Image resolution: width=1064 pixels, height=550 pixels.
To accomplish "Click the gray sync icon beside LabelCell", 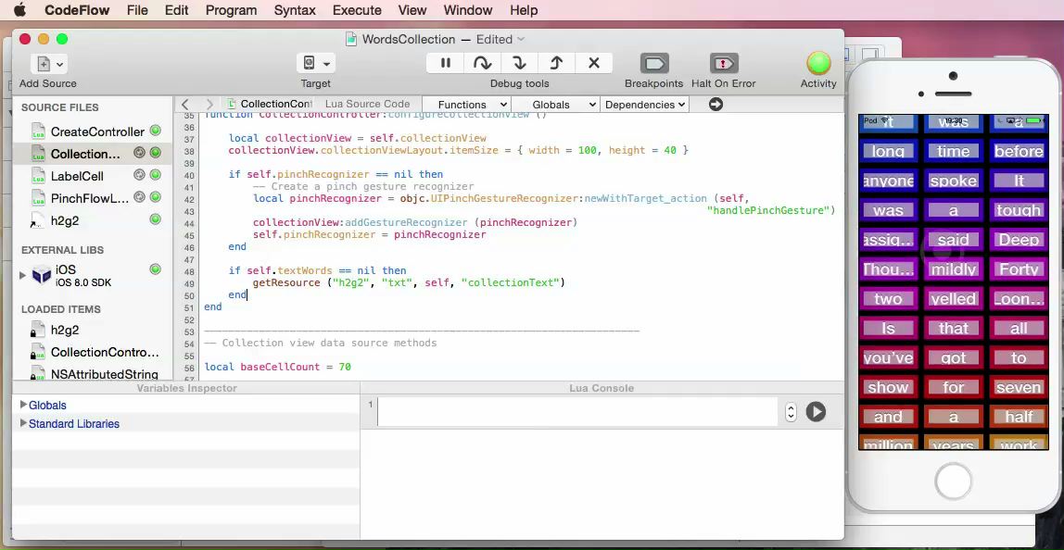I will (x=139, y=175).
